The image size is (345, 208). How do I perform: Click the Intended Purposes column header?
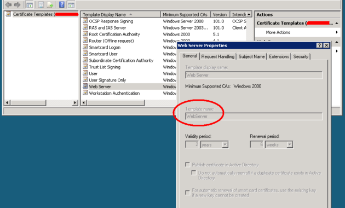[238, 15]
